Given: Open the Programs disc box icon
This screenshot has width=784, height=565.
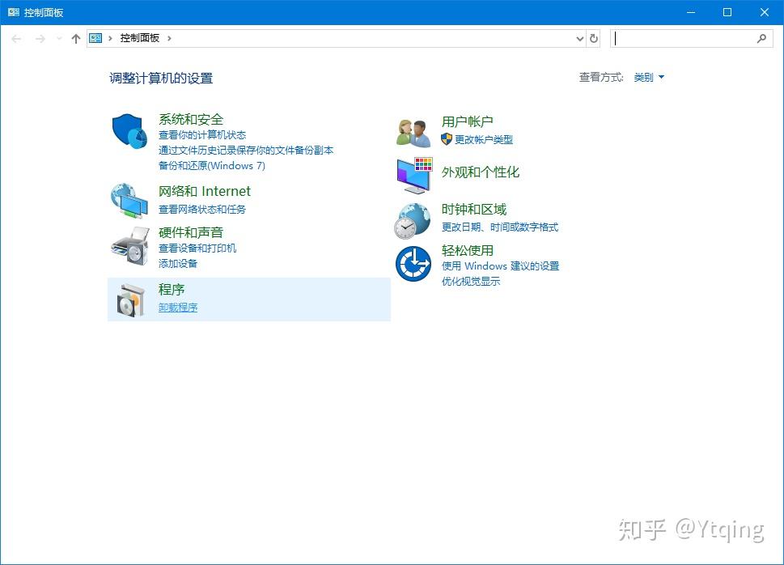Looking at the screenshot, I should tap(131, 299).
